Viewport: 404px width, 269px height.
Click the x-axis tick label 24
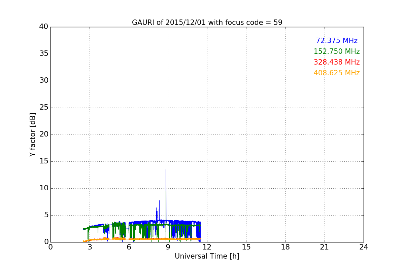pyautogui.click(x=364, y=247)
